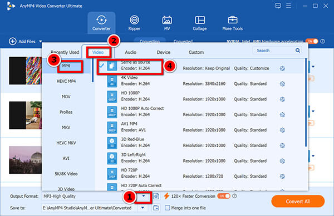Screen dimensions: 334x216
Task: Expand second file's format dropdown arrow
Action: click(x=313, y=111)
